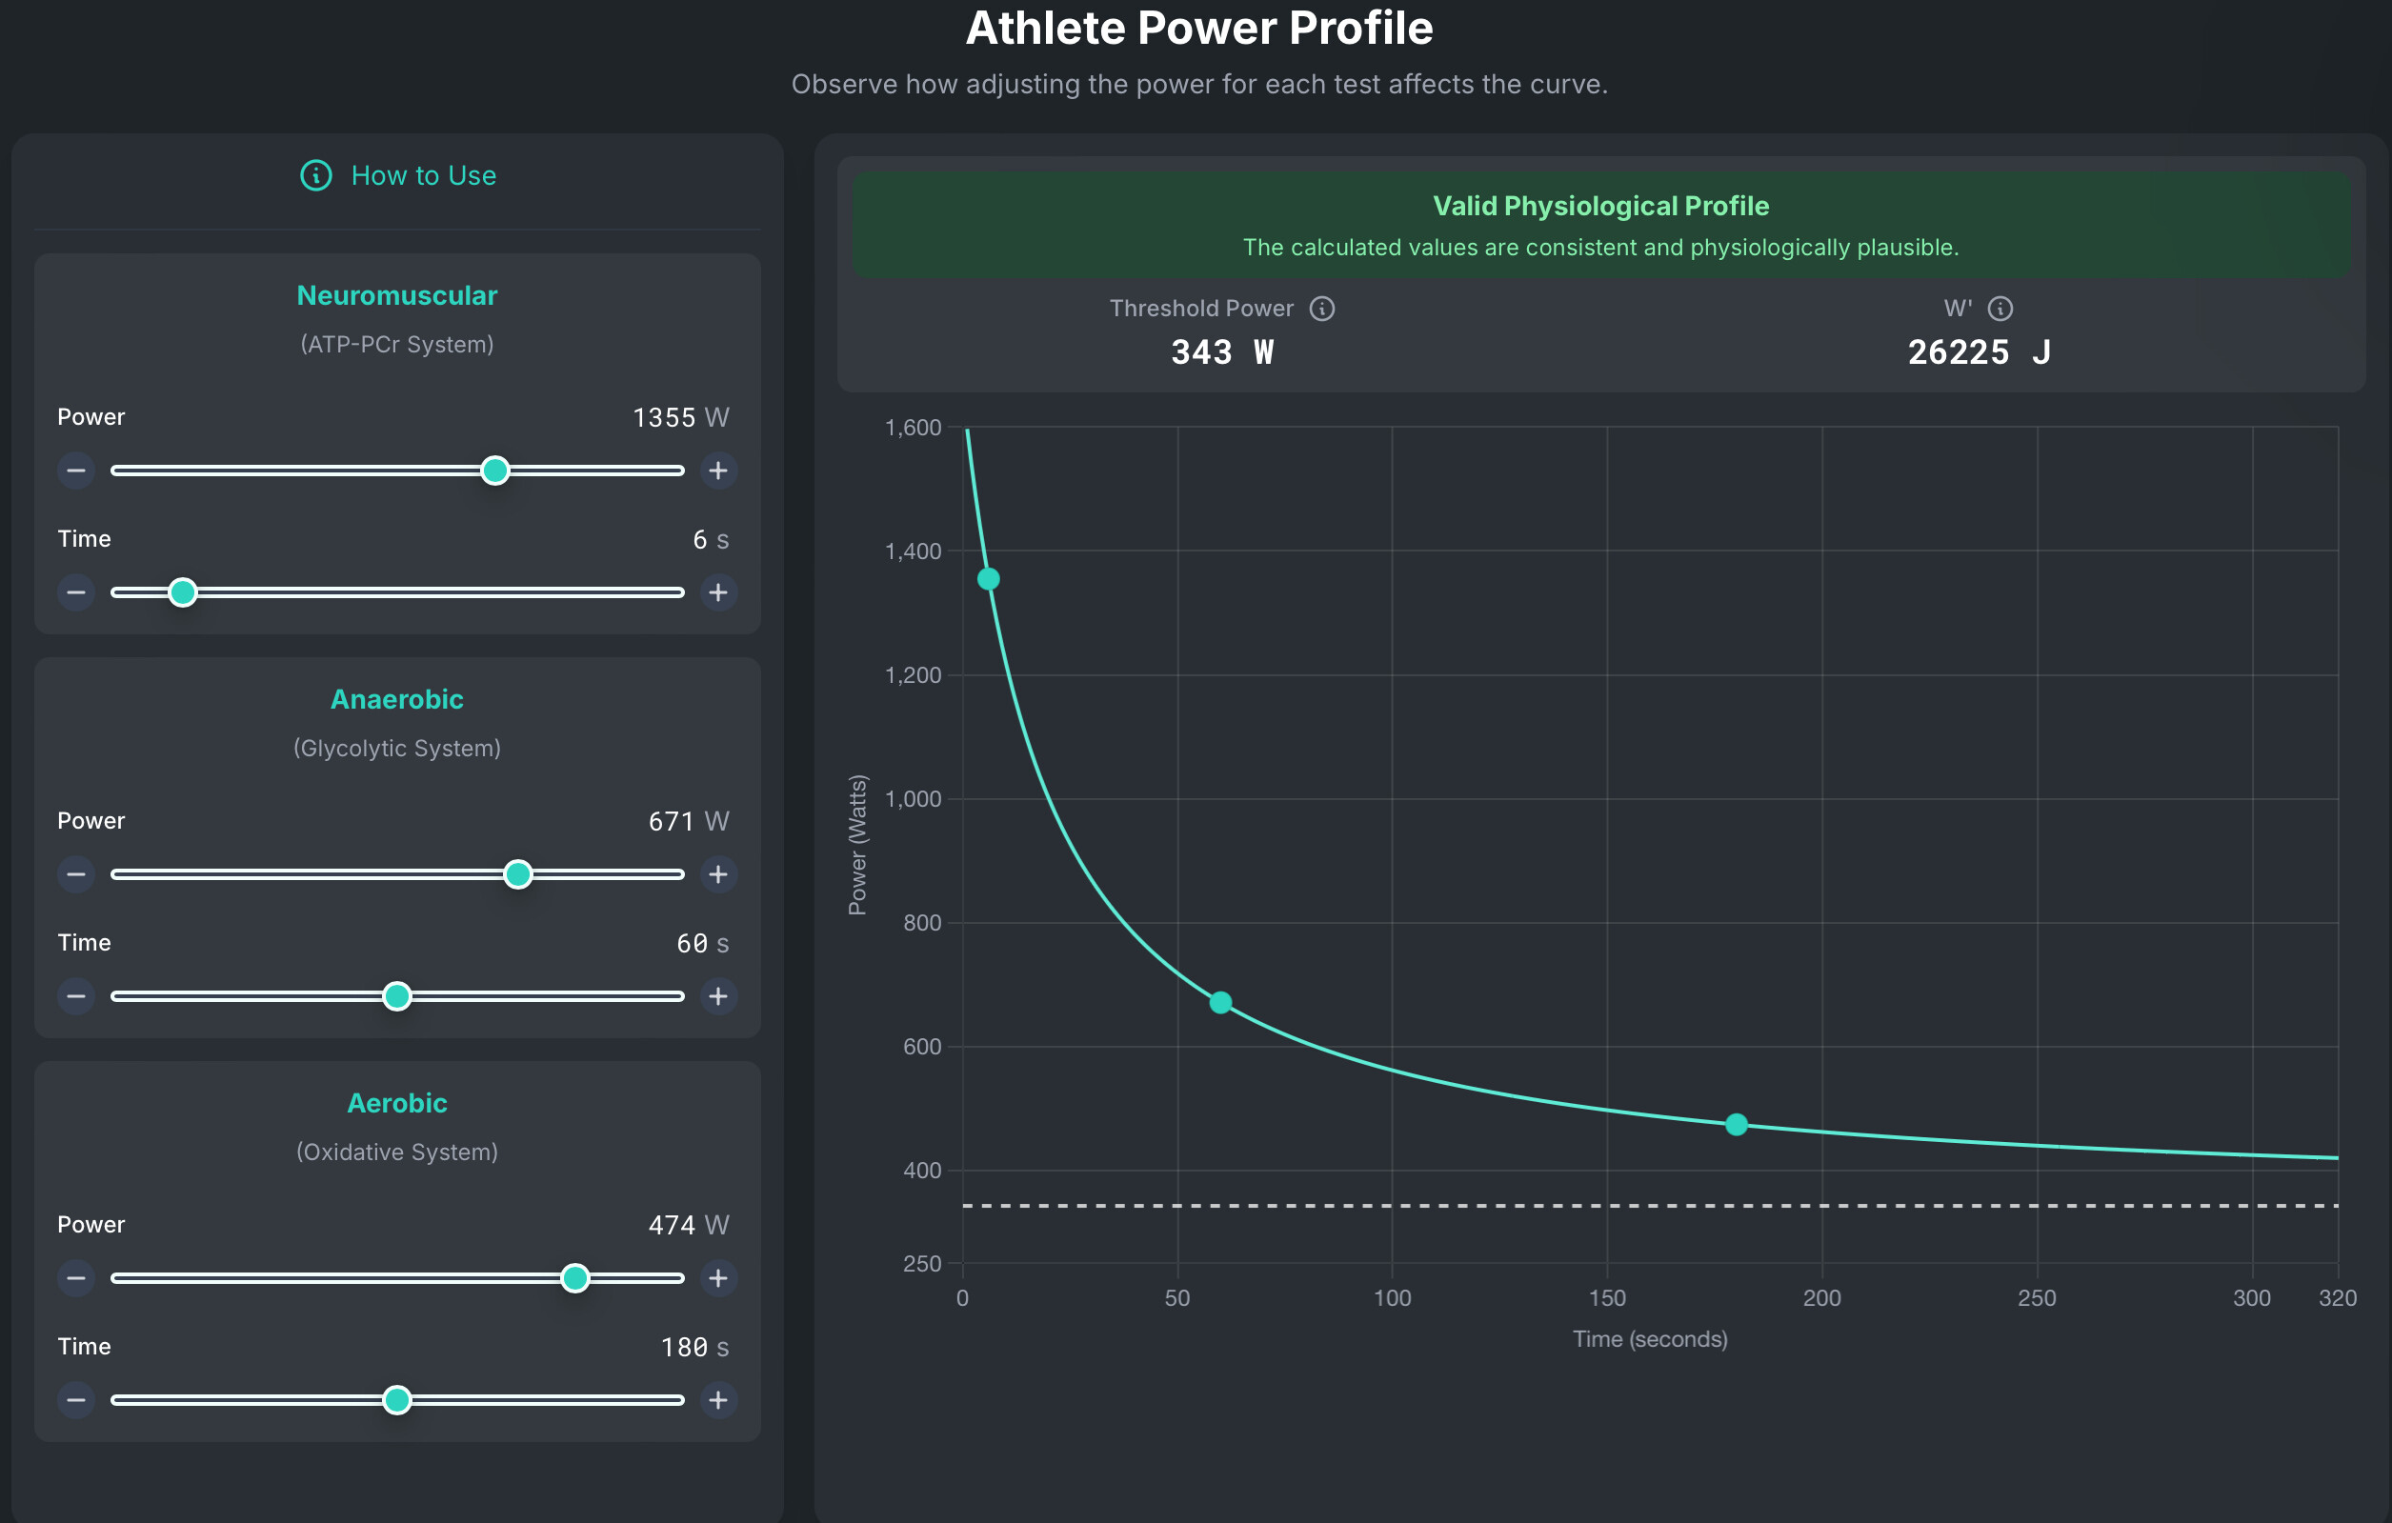Click the Neuromuscular power slider handle
Image resolution: width=2392 pixels, height=1523 pixels.
pyautogui.click(x=494, y=471)
